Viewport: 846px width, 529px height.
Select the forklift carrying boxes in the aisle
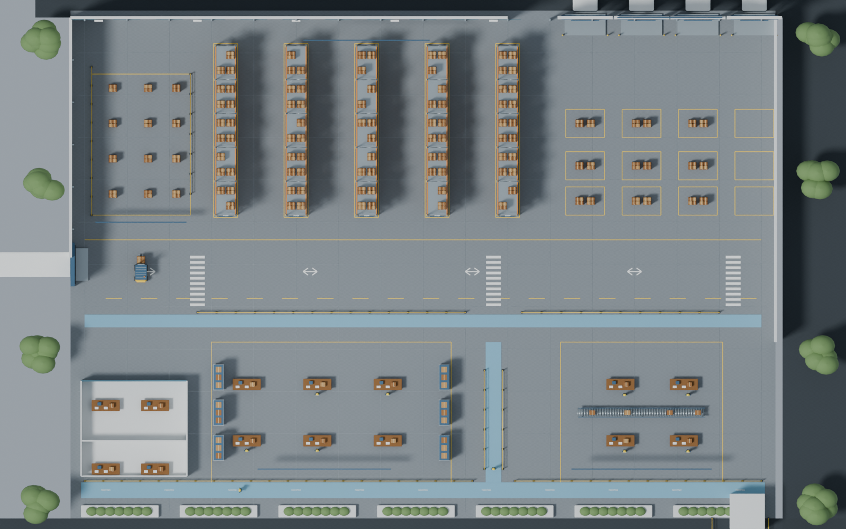pos(141,269)
